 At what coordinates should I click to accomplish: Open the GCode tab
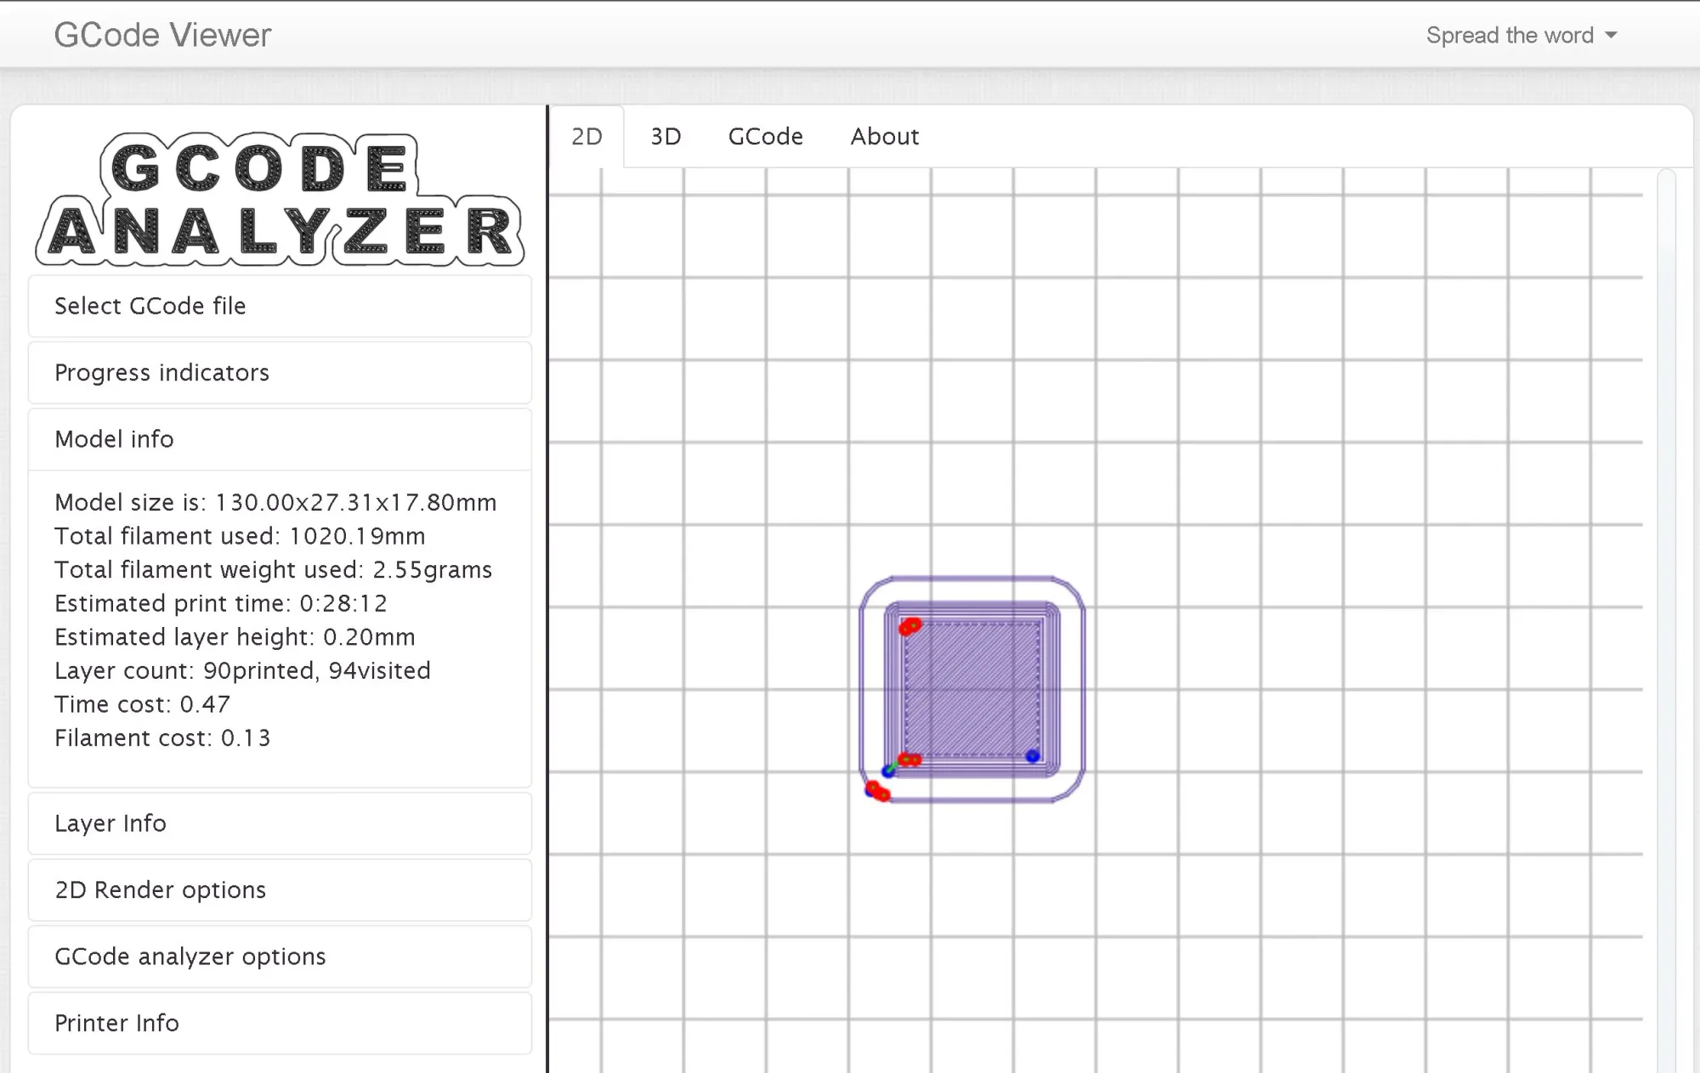(x=765, y=136)
